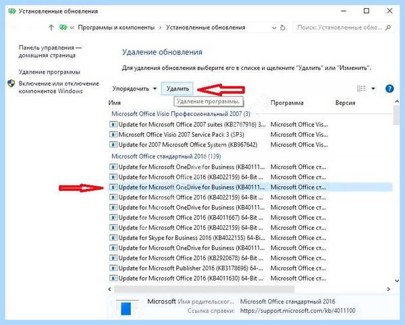The width and height of the screenshot is (405, 325).
Task: Click Microsoft Office стандартный 2016 in details pane
Action: [288, 301]
